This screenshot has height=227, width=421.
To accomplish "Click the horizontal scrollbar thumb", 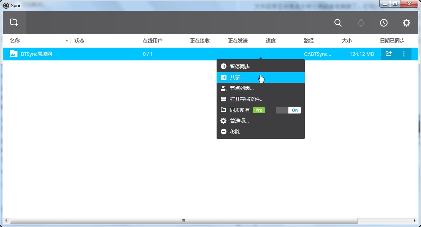I will (x=184, y=221).
